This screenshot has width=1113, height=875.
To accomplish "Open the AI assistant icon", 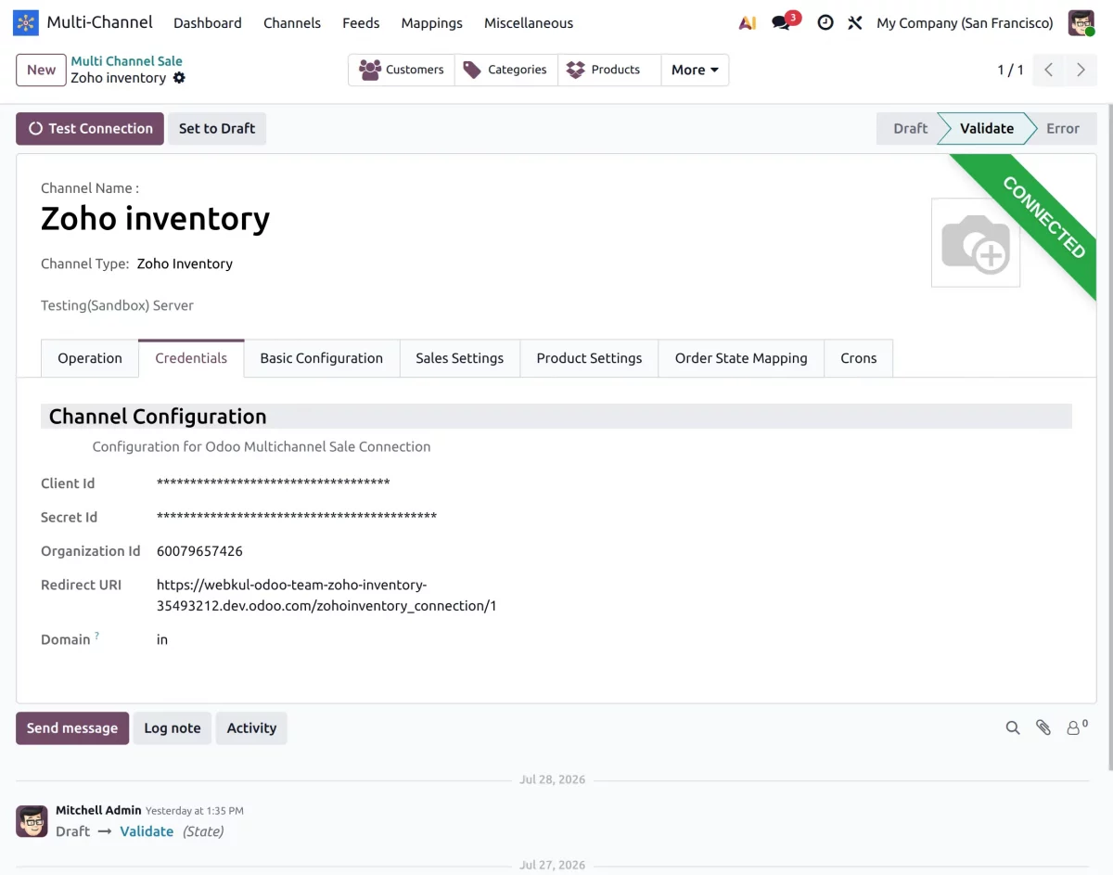I will [x=748, y=23].
